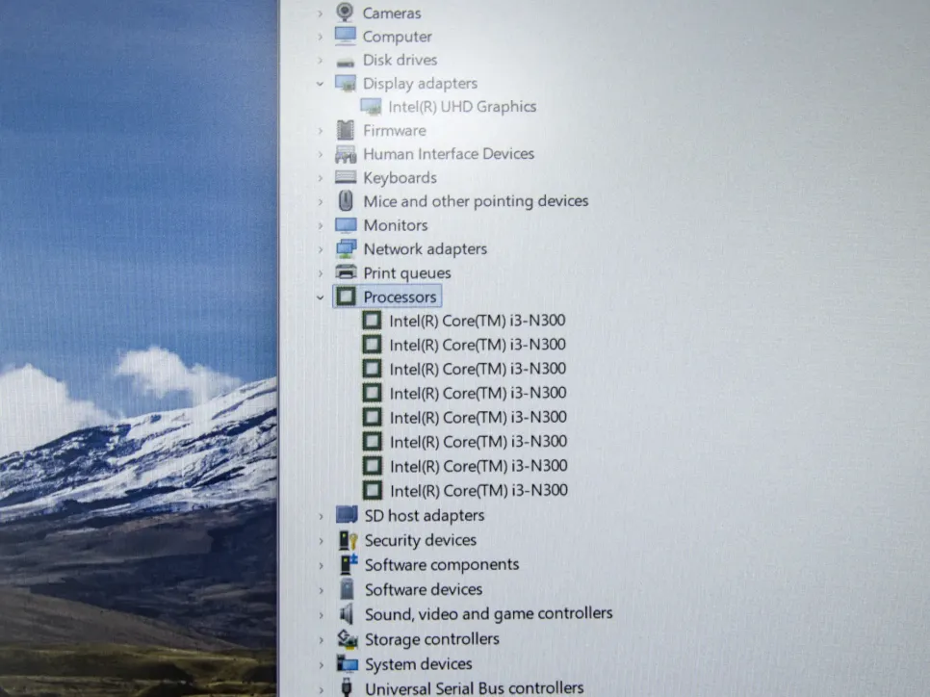
Task: Expand the System devices chevron
Action: tap(321, 664)
